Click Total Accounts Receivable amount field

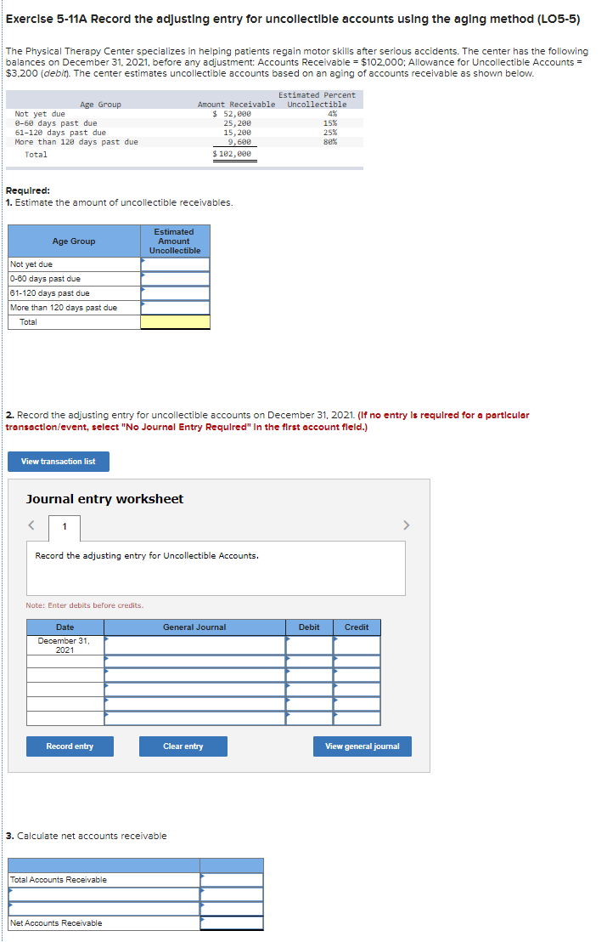(x=232, y=880)
